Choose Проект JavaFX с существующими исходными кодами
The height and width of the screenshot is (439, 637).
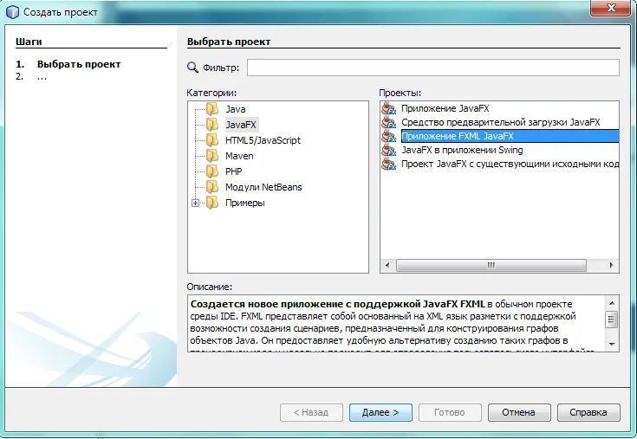pyautogui.click(x=510, y=165)
